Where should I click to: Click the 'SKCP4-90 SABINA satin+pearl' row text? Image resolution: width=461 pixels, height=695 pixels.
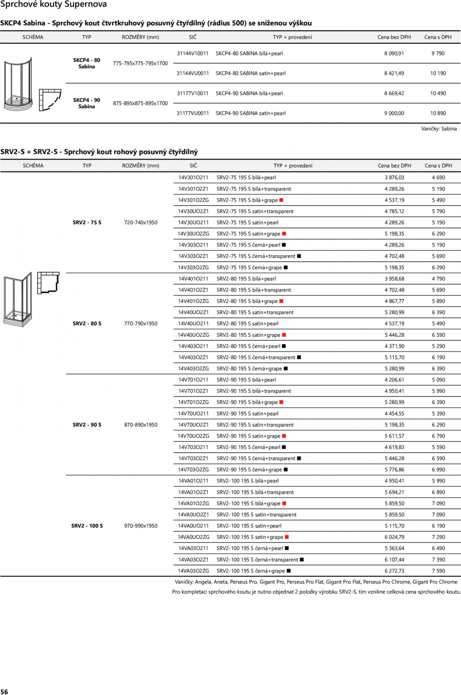pyautogui.click(x=250, y=113)
